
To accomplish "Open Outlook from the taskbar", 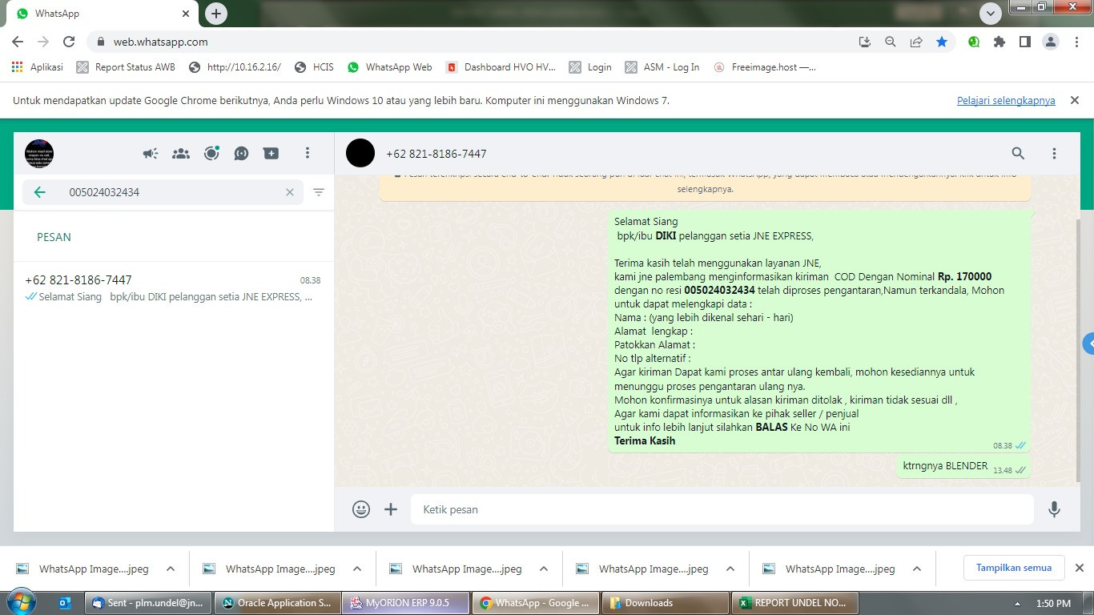I will click(66, 603).
